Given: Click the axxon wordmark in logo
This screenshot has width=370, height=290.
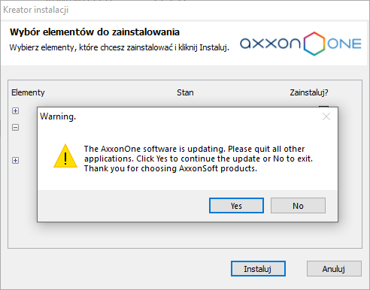Looking at the screenshot, I should 270,44.
